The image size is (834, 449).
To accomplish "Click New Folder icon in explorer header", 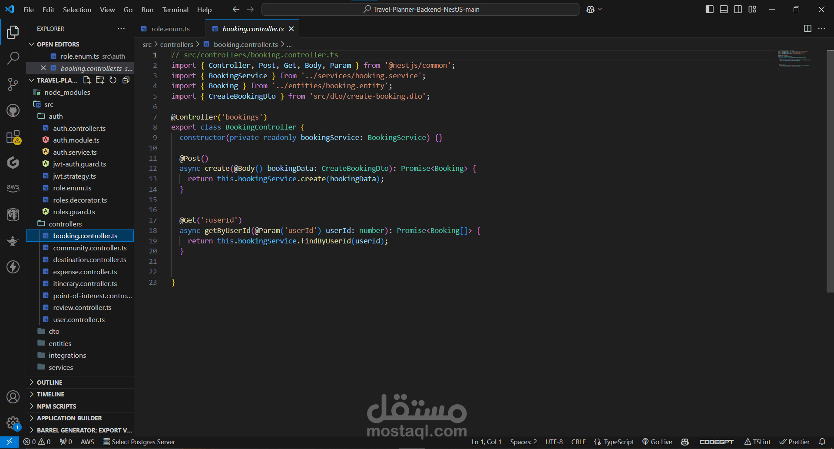I will click(x=100, y=80).
